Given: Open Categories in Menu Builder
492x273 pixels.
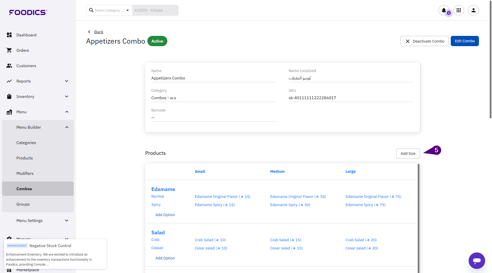Looking at the screenshot, I should click(26, 143).
